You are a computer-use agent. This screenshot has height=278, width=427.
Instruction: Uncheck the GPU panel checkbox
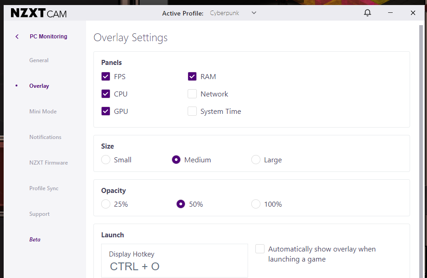[106, 112]
